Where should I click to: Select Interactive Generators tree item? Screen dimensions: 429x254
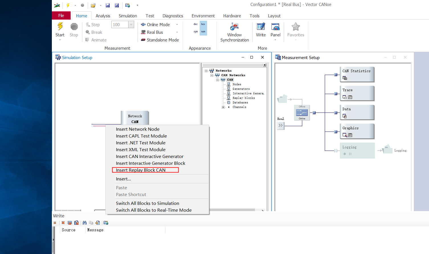tap(248, 93)
